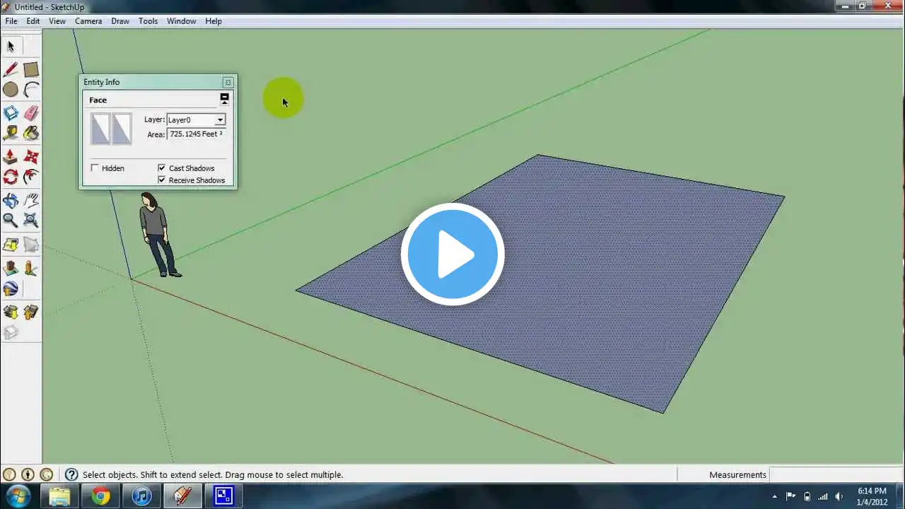Viewport: 905px width, 509px height.
Task: Open the View menu
Action: (x=57, y=21)
